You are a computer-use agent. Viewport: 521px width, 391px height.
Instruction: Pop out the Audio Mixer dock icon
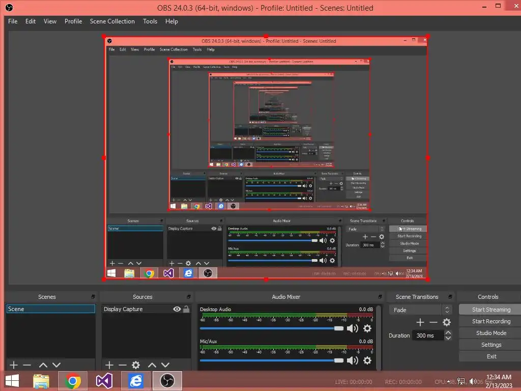pyautogui.click(x=380, y=297)
